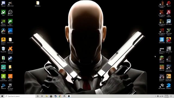
Task: Select the Avast Cleanup desktop icon
Action: point(10,78)
